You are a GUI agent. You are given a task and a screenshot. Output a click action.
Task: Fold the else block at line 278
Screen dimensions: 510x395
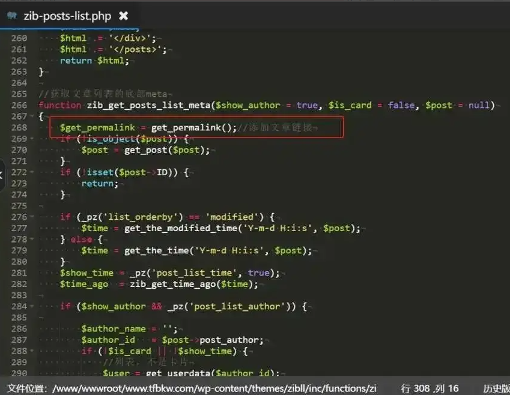click(32, 239)
